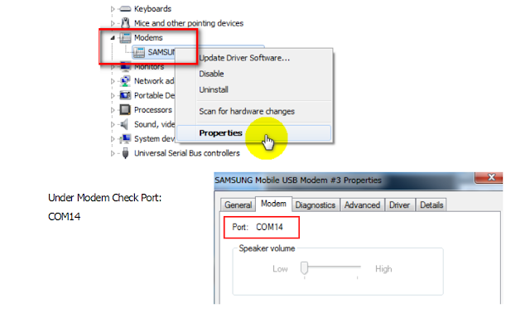Click the SAMSUNG modem device icon
Screen dimensions: 530x313
pos(139,52)
